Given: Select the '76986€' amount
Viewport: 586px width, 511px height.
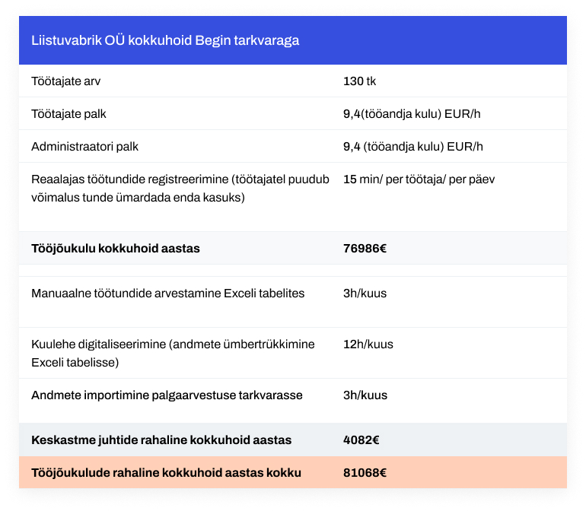Looking at the screenshot, I should point(365,249).
